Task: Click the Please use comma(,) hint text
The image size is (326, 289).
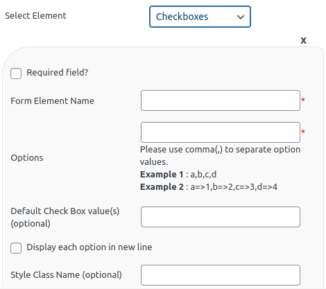Action: pos(220,156)
